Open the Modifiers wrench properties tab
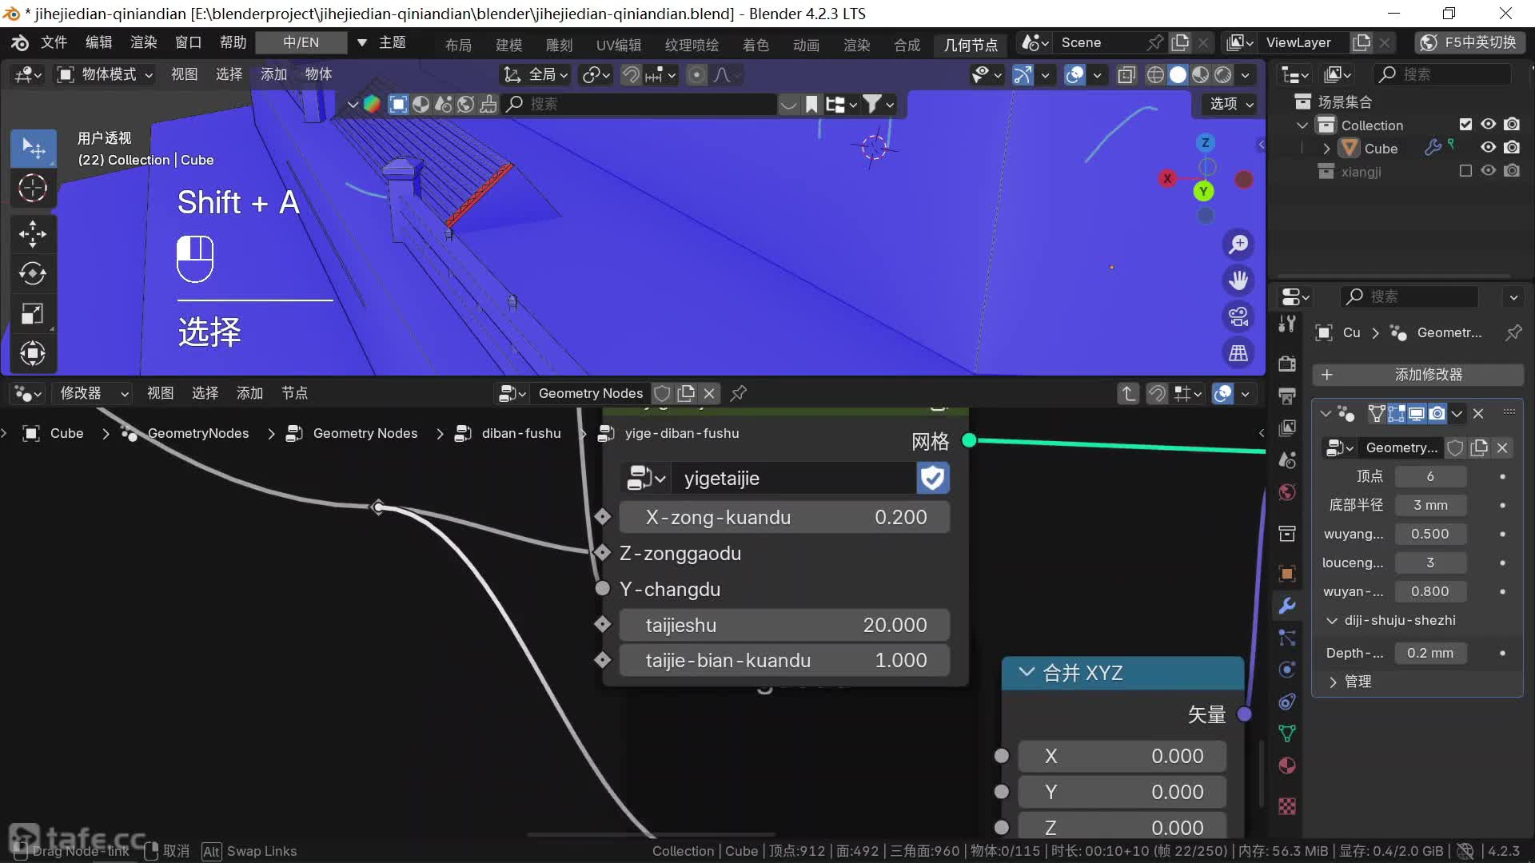 click(x=1287, y=606)
